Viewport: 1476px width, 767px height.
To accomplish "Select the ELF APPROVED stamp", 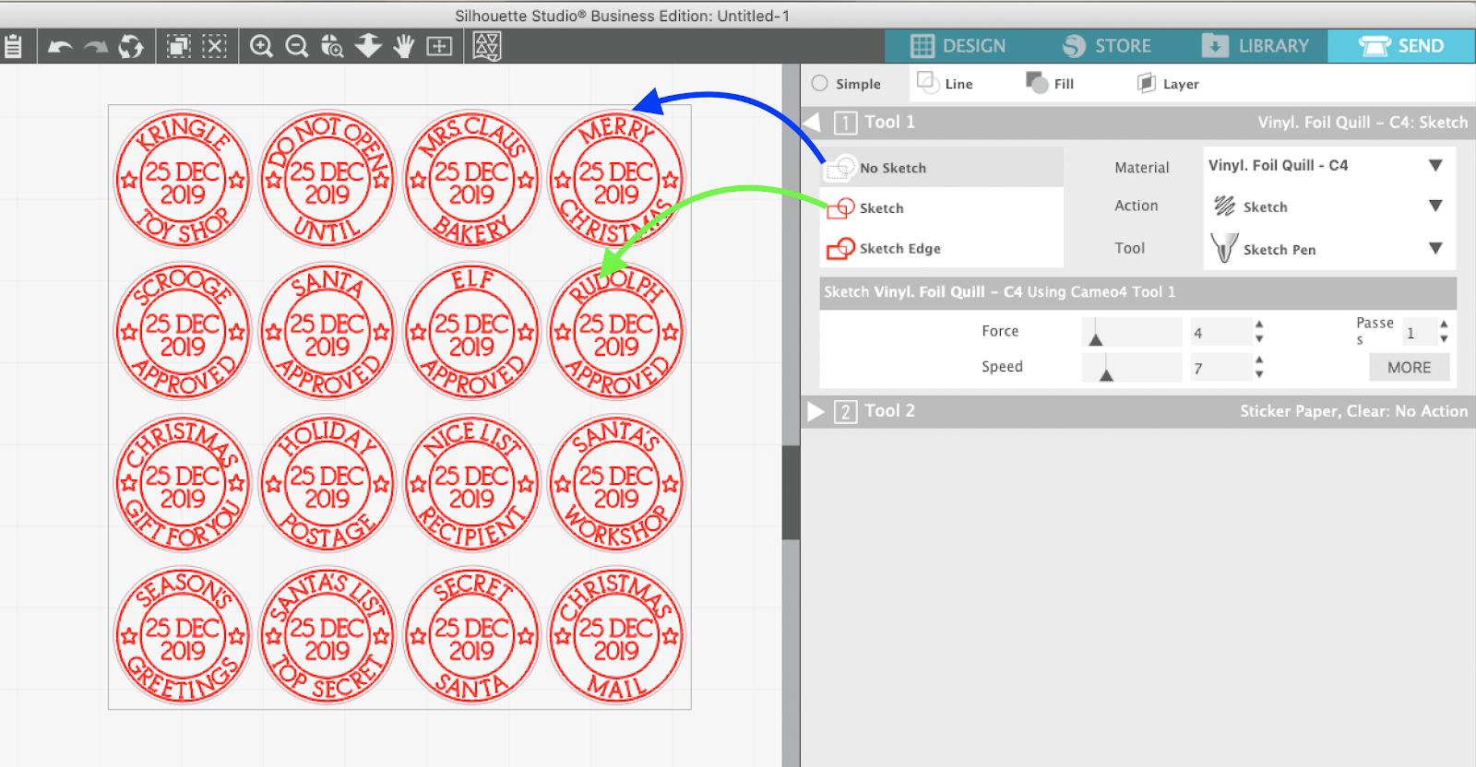I will pyautogui.click(x=471, y=332).
